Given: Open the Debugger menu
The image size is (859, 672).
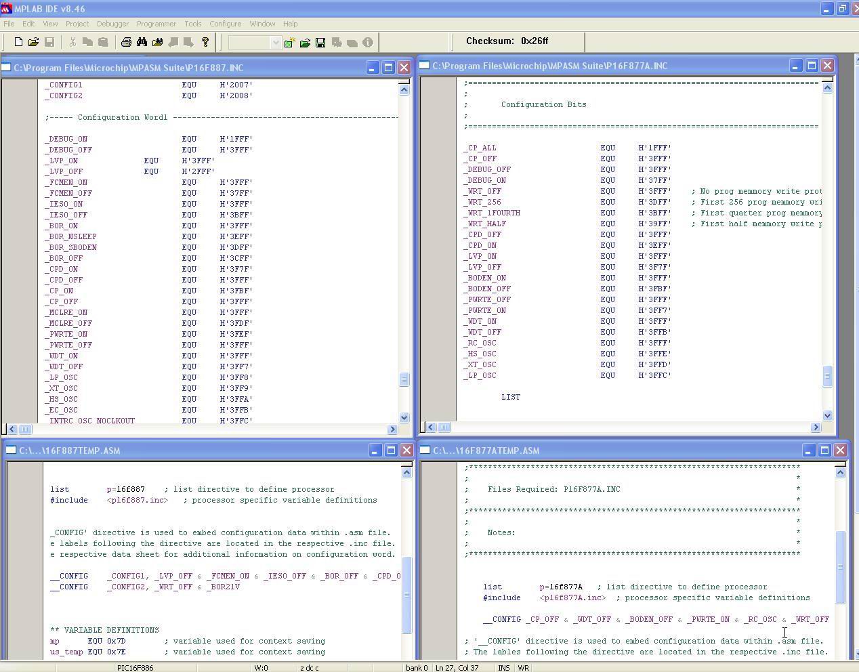Looking at the screenshot, I should 112,24.
